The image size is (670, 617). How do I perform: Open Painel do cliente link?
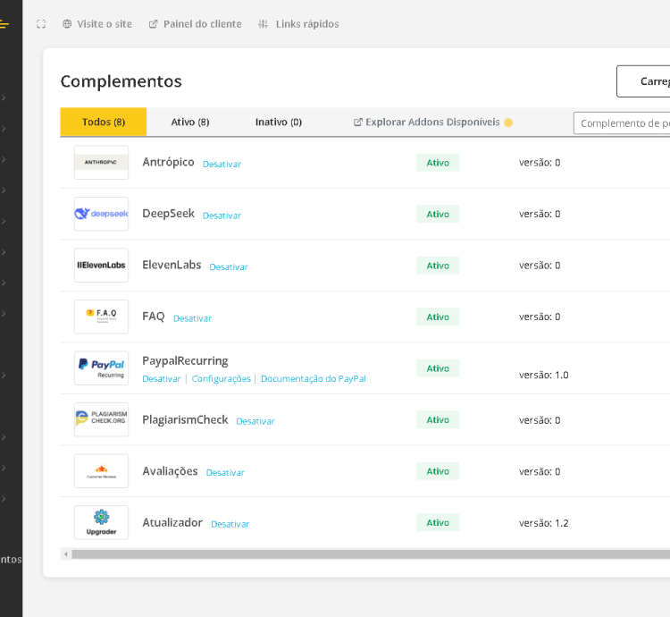[195, 24]
